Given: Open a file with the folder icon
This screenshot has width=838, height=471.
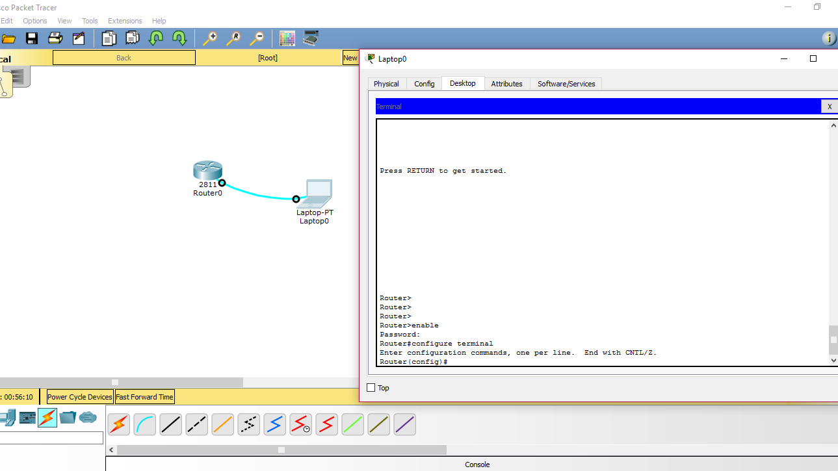Looking at the screenshot, I should pos(8,38).
